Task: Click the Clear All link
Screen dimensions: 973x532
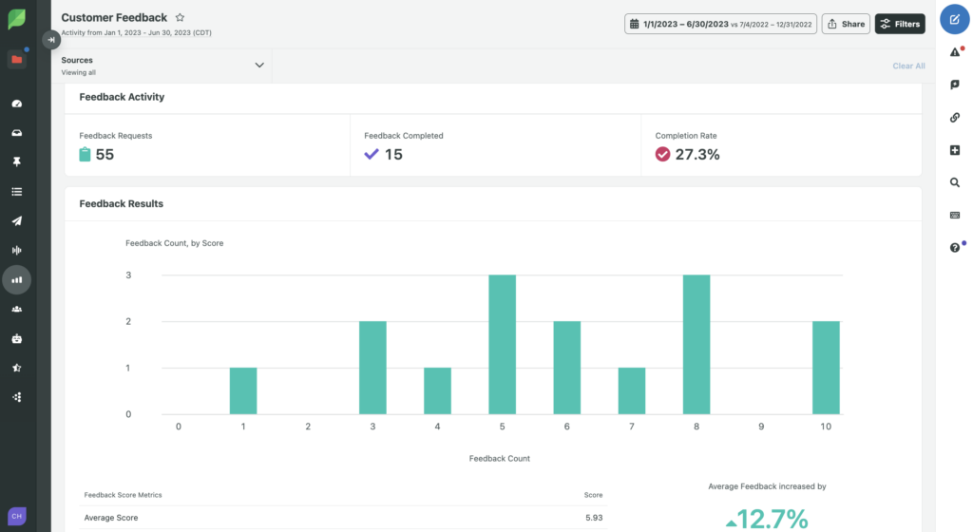Action: pyautogui.click(x=908, y=66)
